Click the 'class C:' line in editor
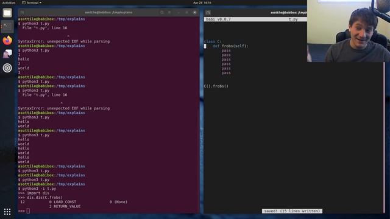Image resolution: width=390 pixels, height=219 pixels. pyautogui.click(x=213, y=41)
